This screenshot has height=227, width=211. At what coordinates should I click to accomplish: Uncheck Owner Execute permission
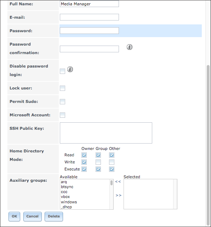[84, 169]
